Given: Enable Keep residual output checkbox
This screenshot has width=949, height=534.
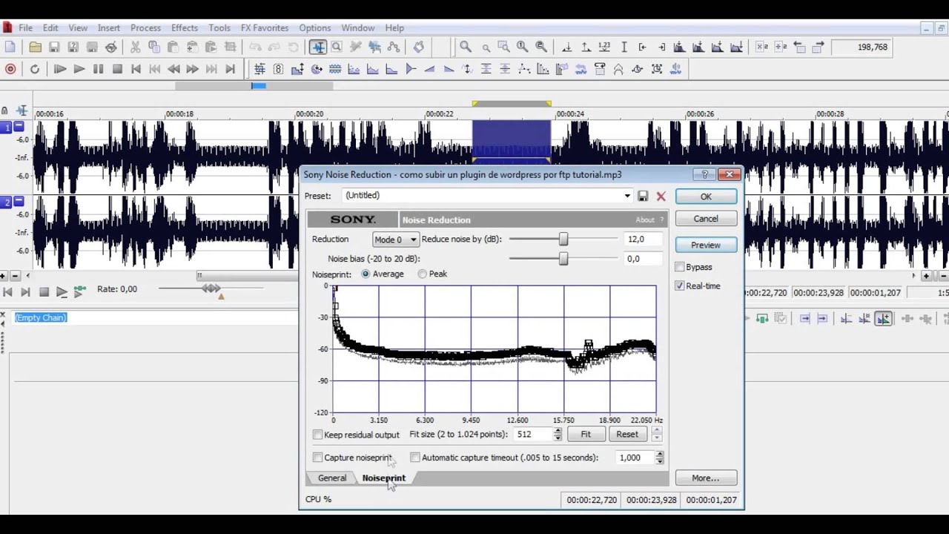Looking at the screenshot, I should (x=318, y=435).
